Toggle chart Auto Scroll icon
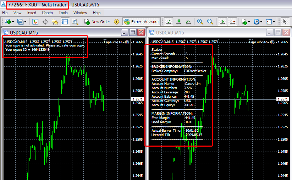 tap(222, 22)
